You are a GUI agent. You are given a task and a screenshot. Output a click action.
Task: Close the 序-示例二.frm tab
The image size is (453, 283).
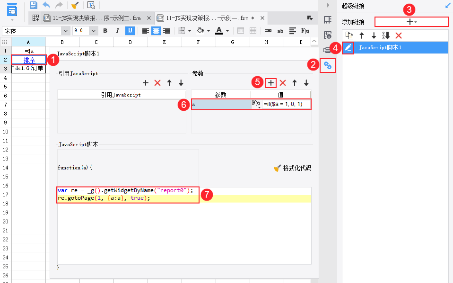149,18
